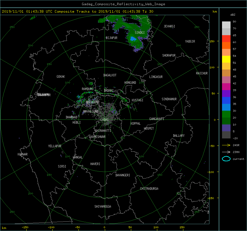Click the HOSPET label

149,129
